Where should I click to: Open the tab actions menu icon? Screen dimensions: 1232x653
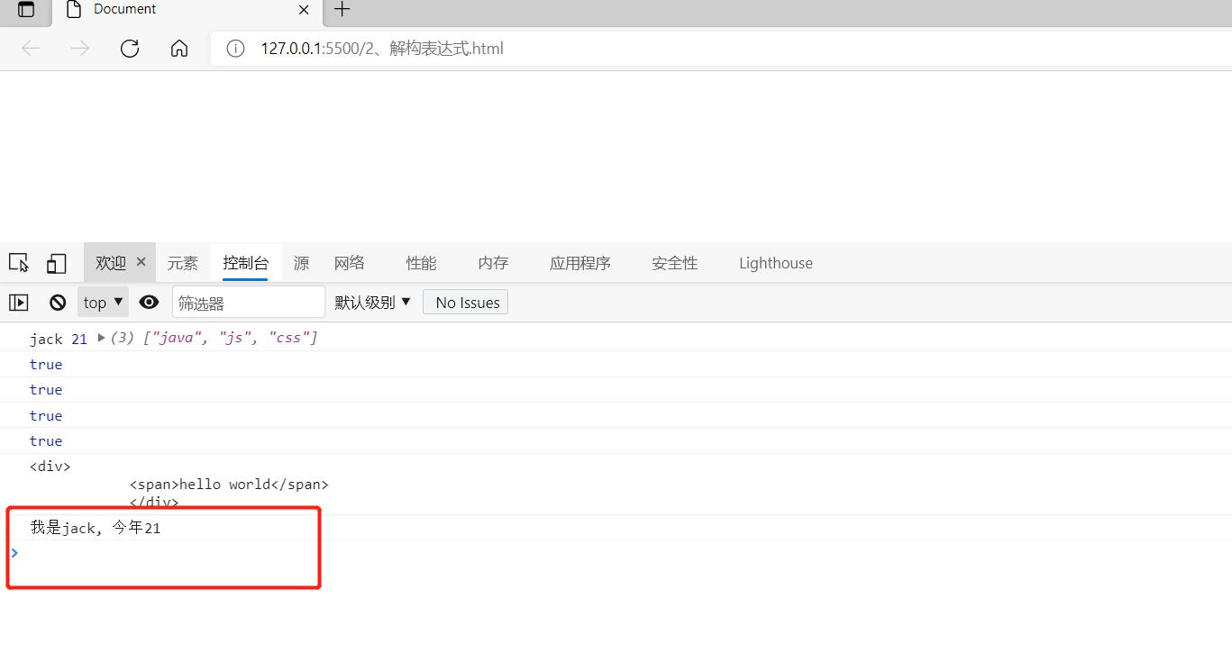tap(26, 10)
